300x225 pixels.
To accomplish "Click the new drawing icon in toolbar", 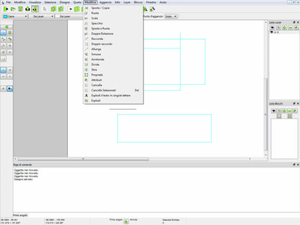I will pyautogui.click(x=6, y=9).
